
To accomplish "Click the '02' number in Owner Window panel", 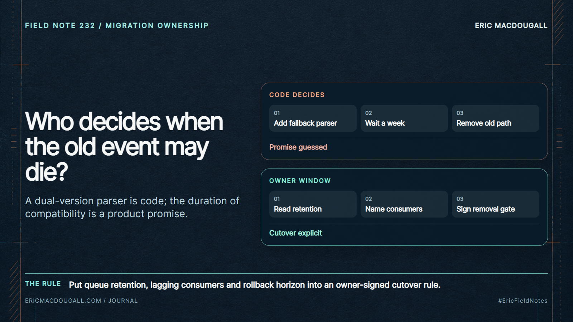I will 369,199.
